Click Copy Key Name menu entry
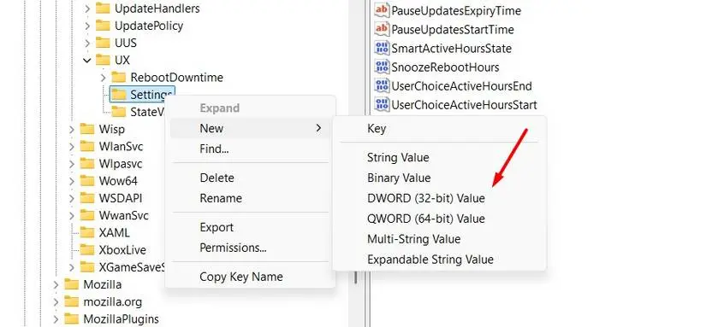 click(x=241, y=277)
